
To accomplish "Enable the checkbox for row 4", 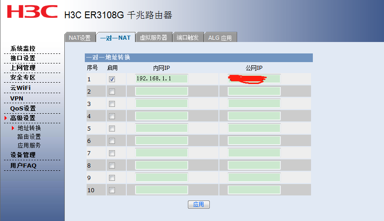I will [112, 116].
